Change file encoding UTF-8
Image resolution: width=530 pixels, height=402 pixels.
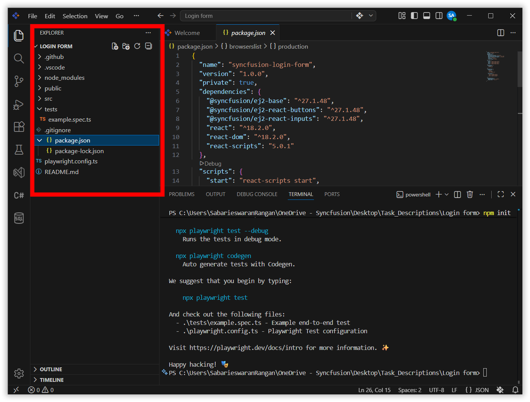pos(437,390)
